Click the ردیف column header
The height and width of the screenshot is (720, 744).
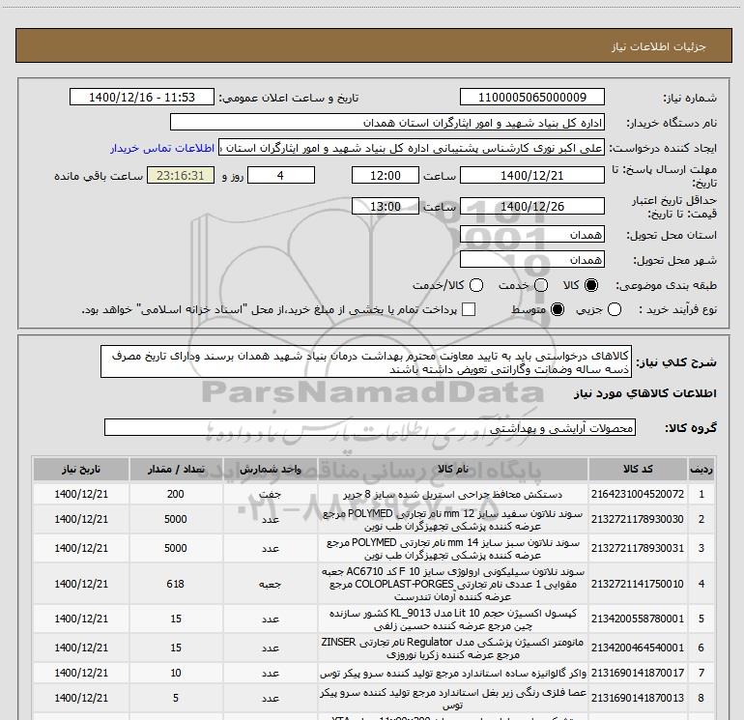701,469
